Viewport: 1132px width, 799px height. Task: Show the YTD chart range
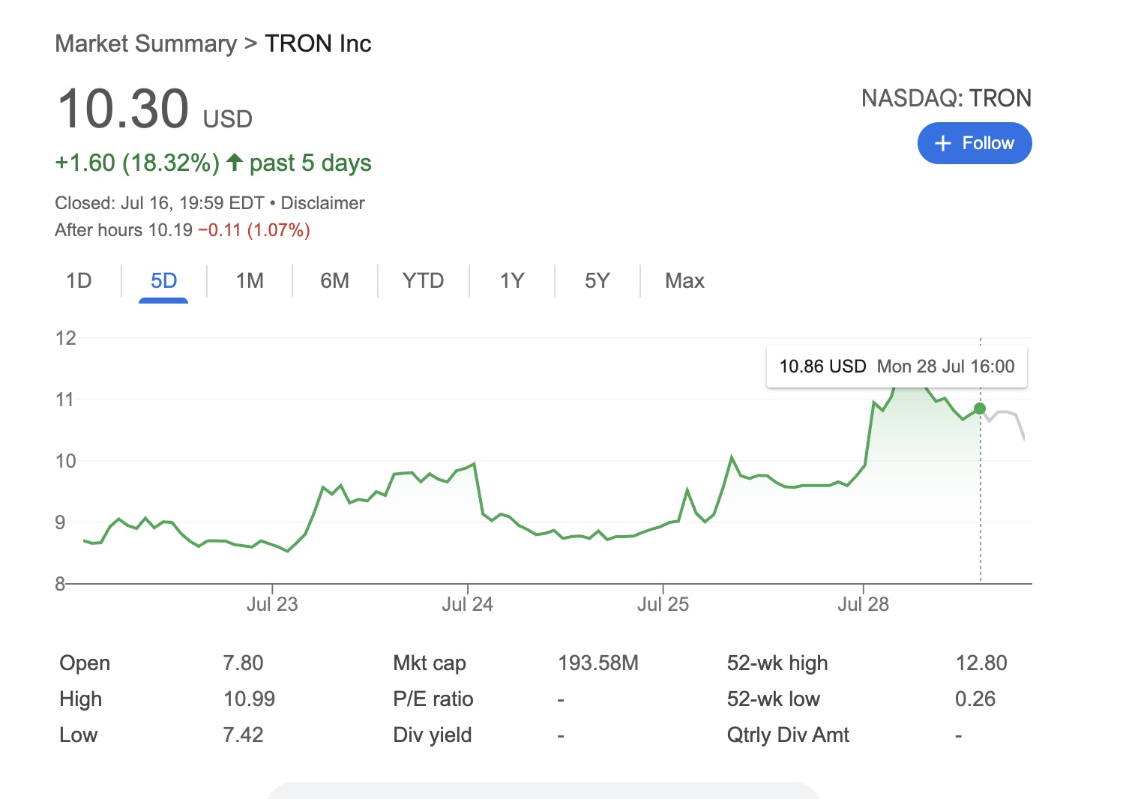coord(423,280)
